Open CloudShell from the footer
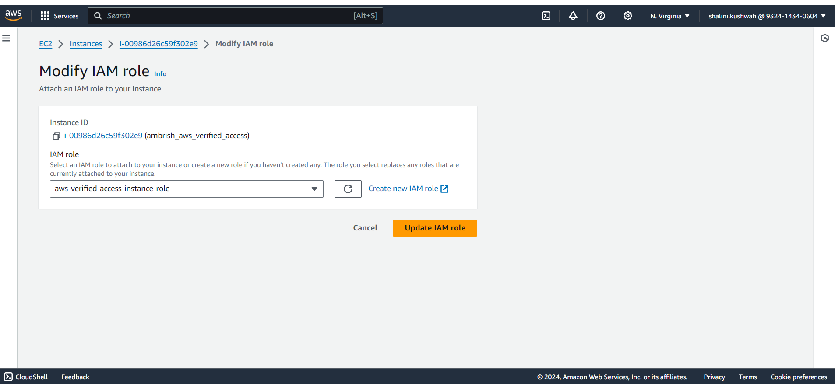Viewport: 835px width, 384px height. point(26,377)
